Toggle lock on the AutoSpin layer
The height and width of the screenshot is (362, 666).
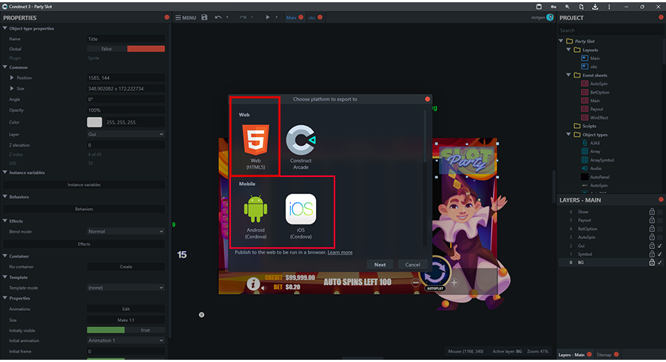click(x=651, y=237)
